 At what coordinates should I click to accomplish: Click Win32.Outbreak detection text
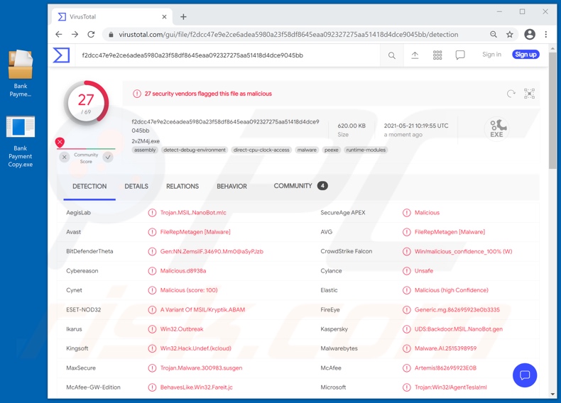click(182, 329)
